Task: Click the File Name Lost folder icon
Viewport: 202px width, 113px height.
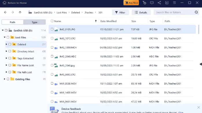Action: (14, 65)
